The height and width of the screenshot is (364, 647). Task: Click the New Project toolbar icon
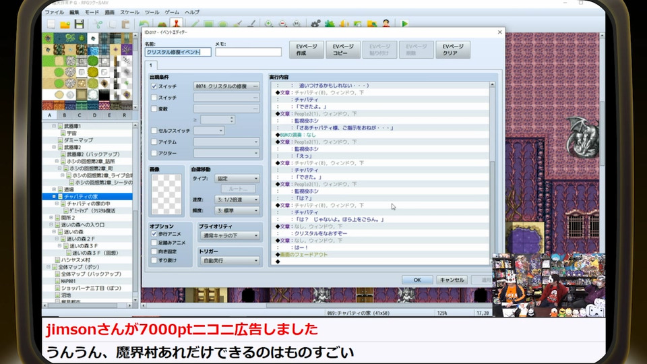pyautogui.click(x=51, y=24)
